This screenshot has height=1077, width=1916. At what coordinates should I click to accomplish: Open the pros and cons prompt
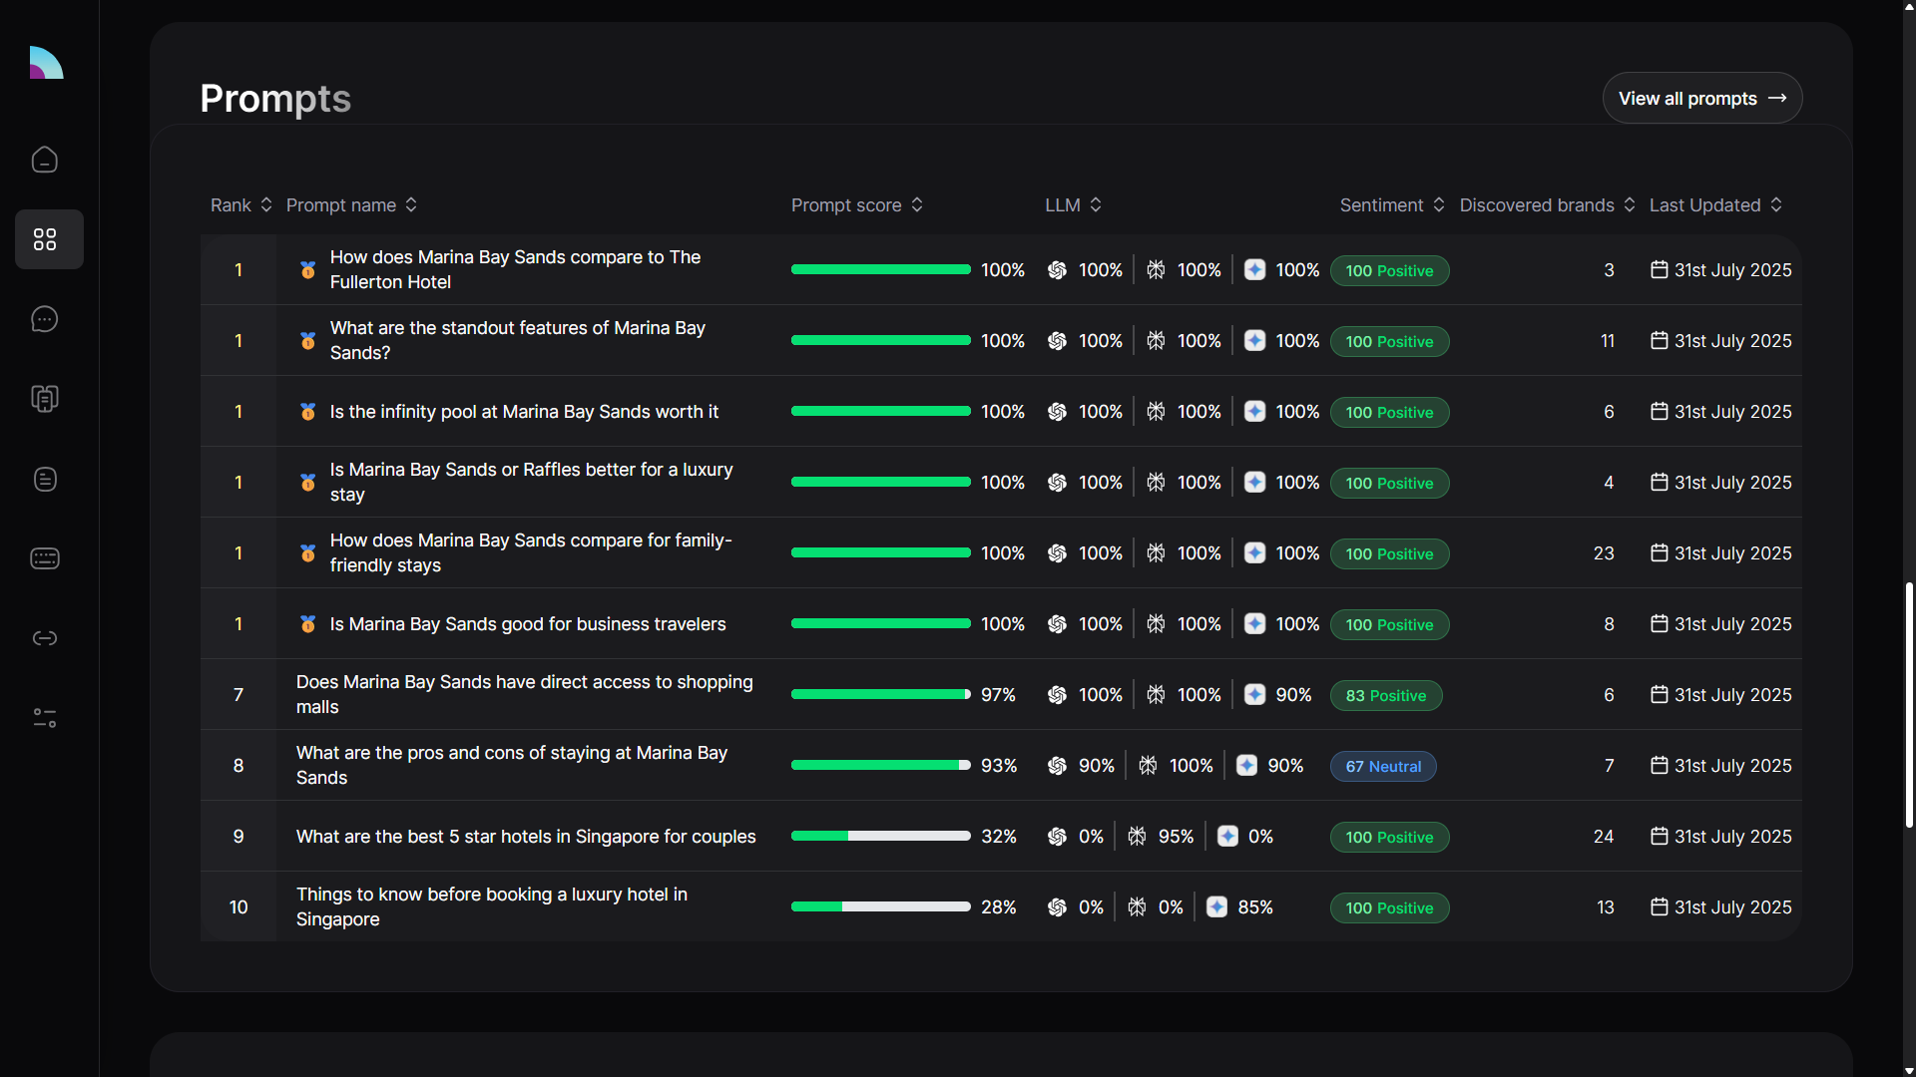(511, 765)
